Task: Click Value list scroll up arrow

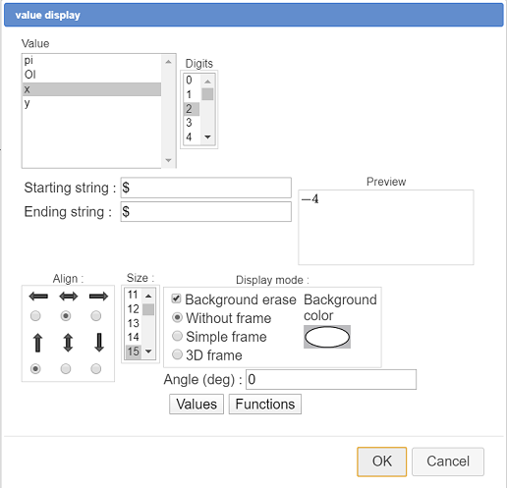Action: (168, 62)
